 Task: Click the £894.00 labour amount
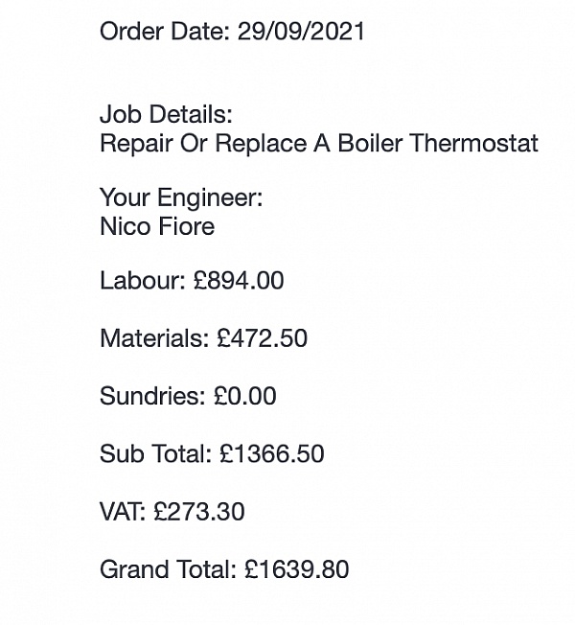point(239,280)
